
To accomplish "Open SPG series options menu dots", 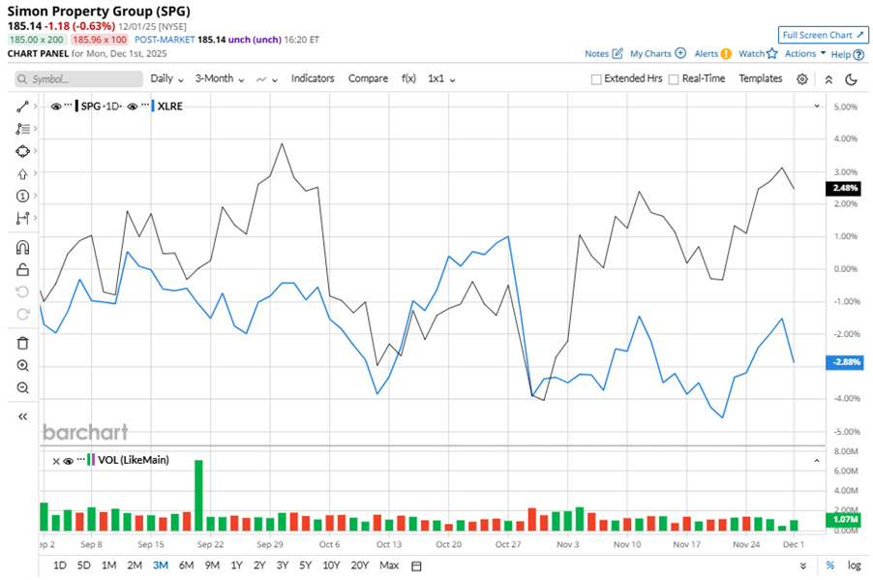I will point(68,105).
